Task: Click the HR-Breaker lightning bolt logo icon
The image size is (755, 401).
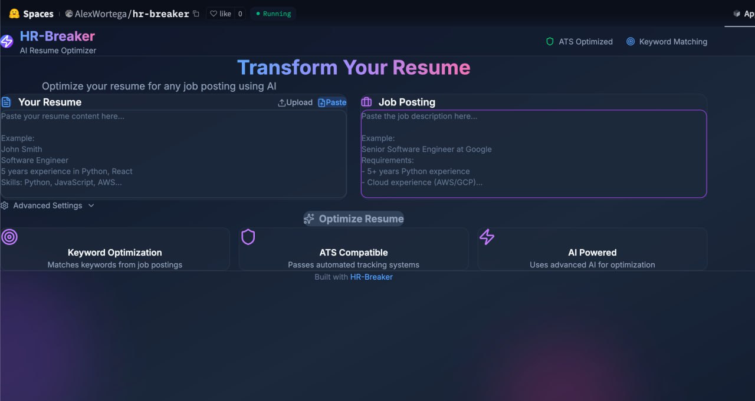Action: (6, 41)
